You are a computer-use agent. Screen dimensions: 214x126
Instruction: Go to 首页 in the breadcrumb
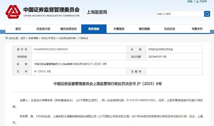[23, 38]
